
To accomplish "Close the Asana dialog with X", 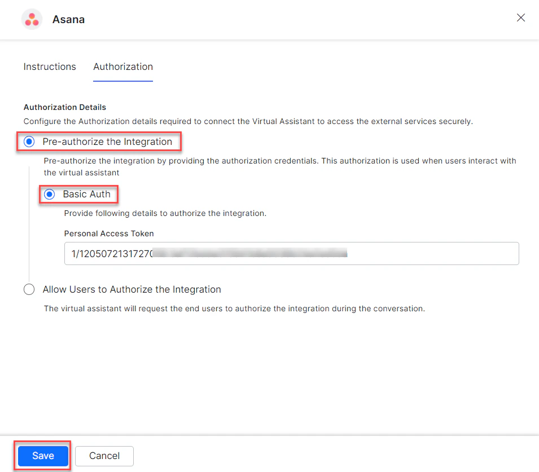I will tap(520, 18).
